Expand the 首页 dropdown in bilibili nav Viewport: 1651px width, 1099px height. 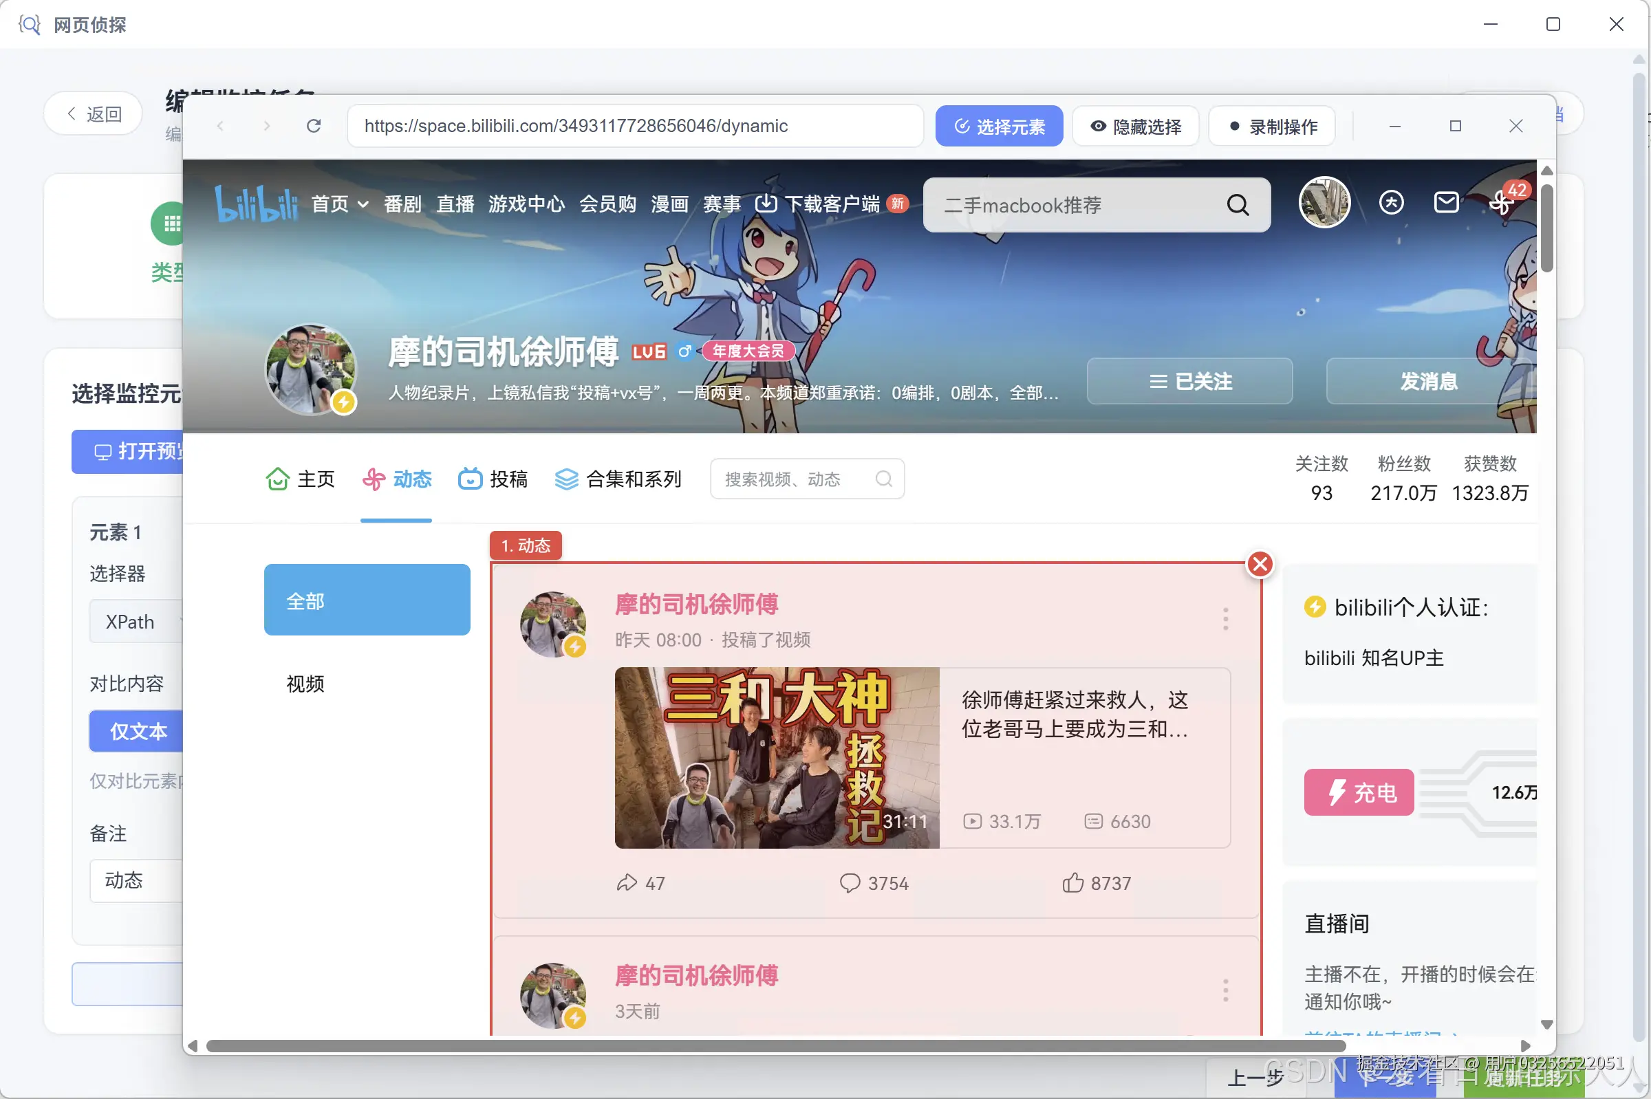point(340,204)
